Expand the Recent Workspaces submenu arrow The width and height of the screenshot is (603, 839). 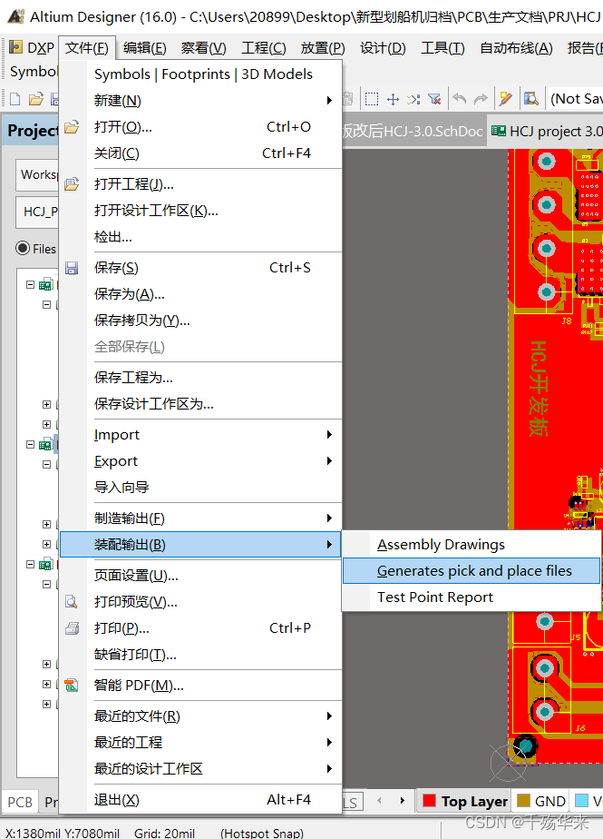(x=329, y=768)
